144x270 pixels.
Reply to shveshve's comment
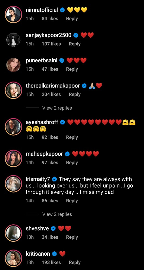(72, 237)
